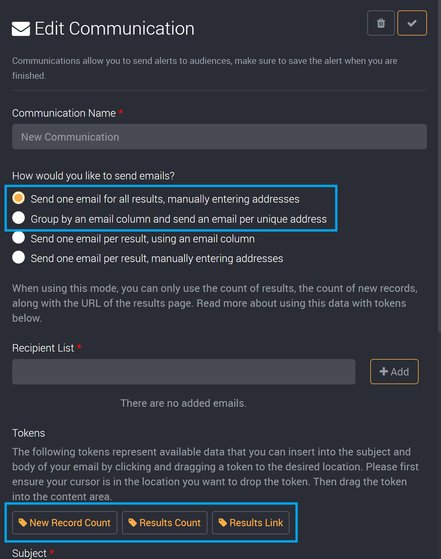Viewport: 441px width, 559px height.
Task: Click the Tokens section label
Action: (28, 433)
